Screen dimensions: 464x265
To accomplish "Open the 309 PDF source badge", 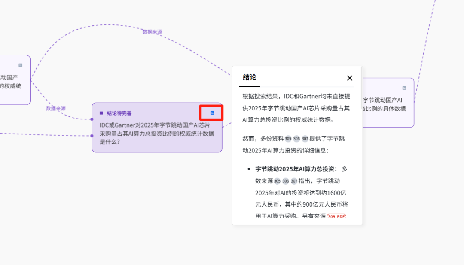I will point(336,216).
